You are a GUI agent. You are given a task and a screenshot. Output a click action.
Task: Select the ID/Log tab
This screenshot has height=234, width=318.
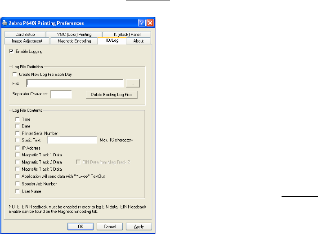112,40
